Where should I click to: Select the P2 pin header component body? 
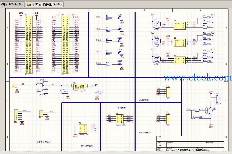pyautogui.click(x=65, y=45)
